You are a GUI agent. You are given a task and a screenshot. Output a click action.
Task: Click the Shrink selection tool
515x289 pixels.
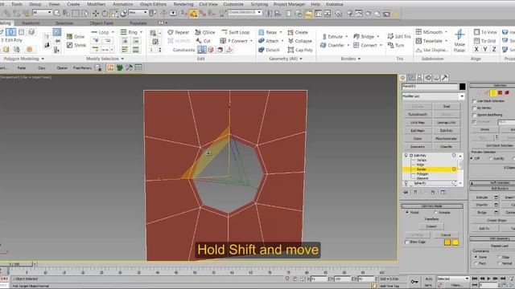point(76,45)
